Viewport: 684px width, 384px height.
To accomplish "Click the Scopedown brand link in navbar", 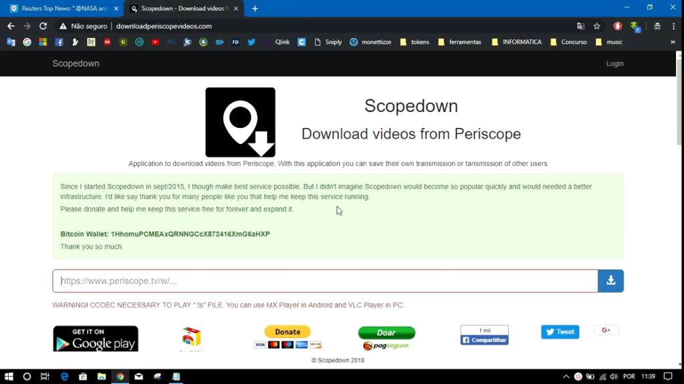I will pyautogui.click(x=76, y=63).
